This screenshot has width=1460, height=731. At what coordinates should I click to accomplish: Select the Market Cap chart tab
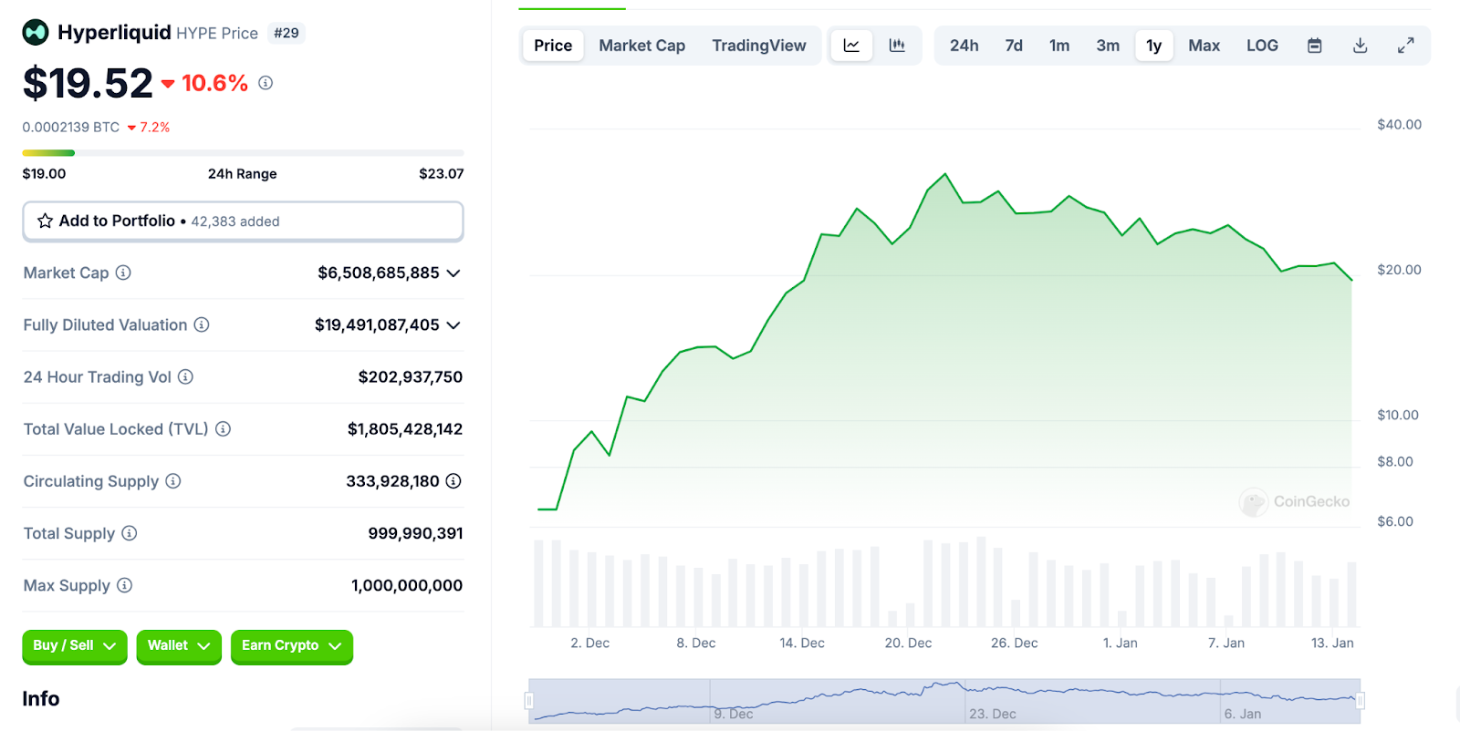point(642,46)
